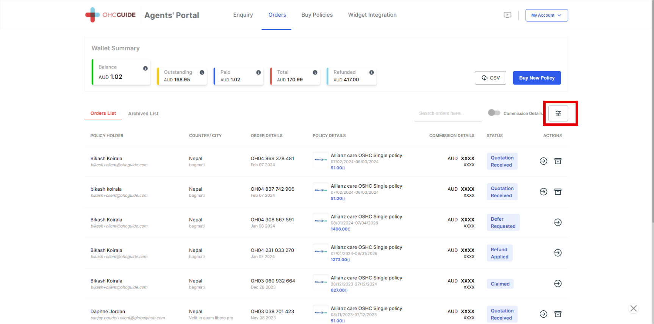Open Widget Integration page
The image size is (654, 324).
372,15
